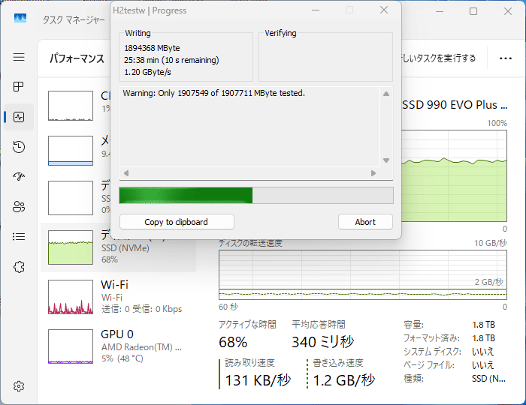Open the Processes page icon in sidebar
The width and height of the screenshot is (526, 405).
point(19,87)
